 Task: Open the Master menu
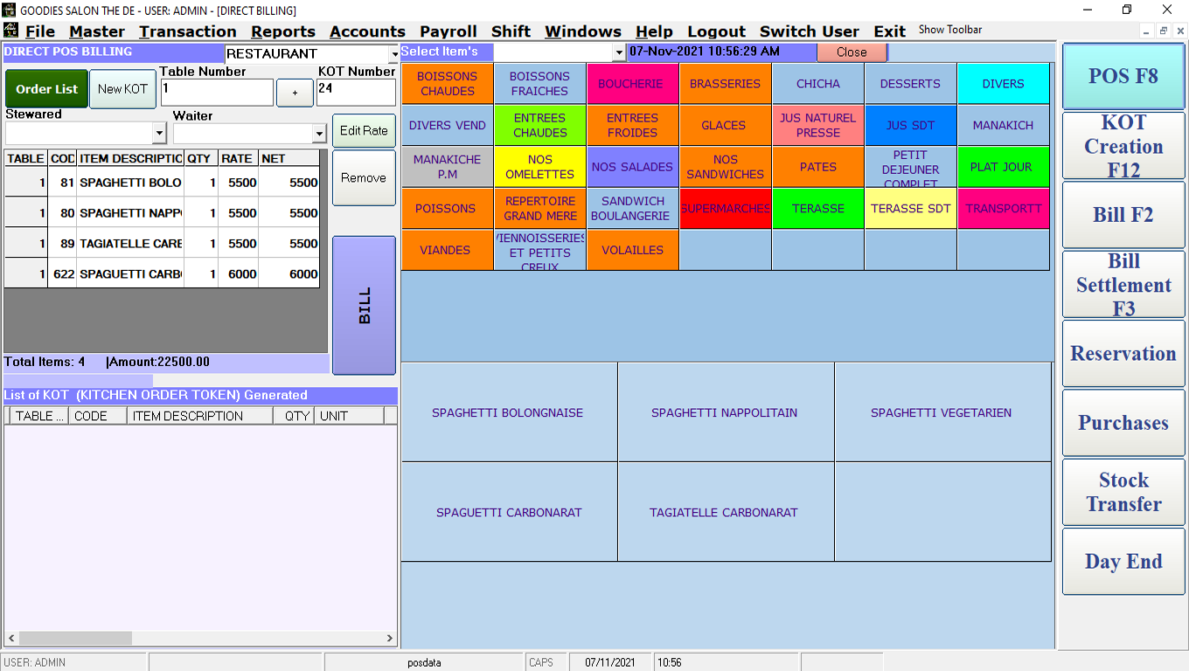click(97, 31)
